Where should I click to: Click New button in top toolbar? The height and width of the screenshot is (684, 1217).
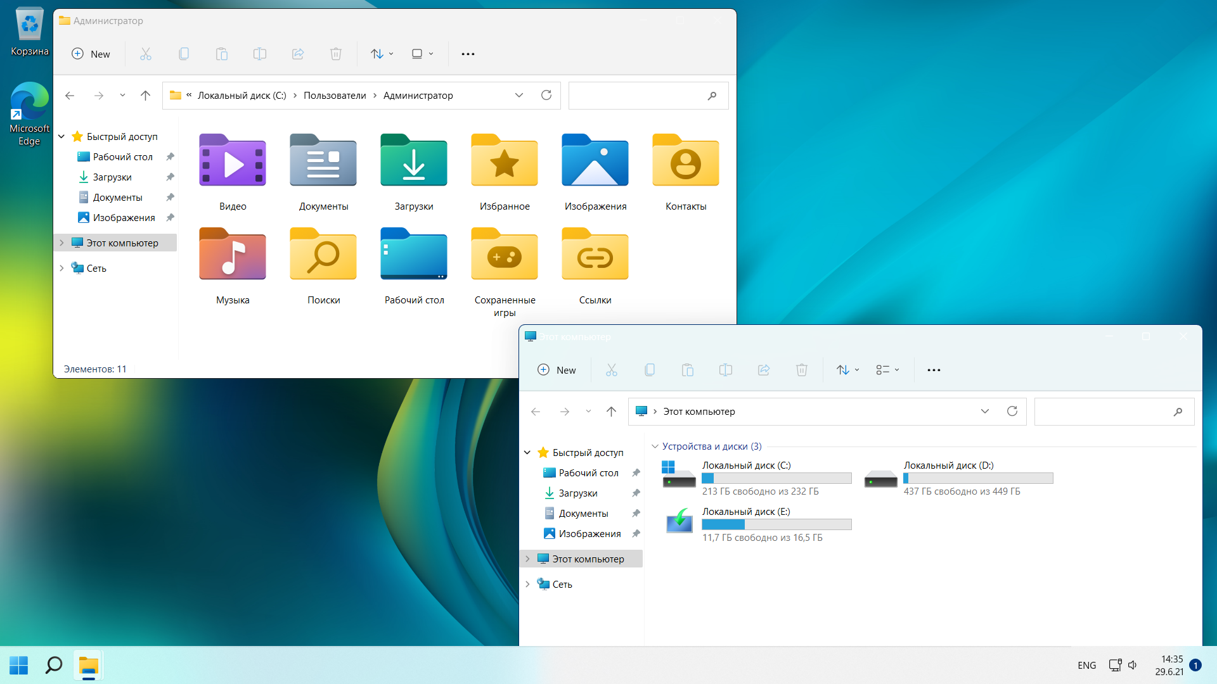click(x=91, y=53)
